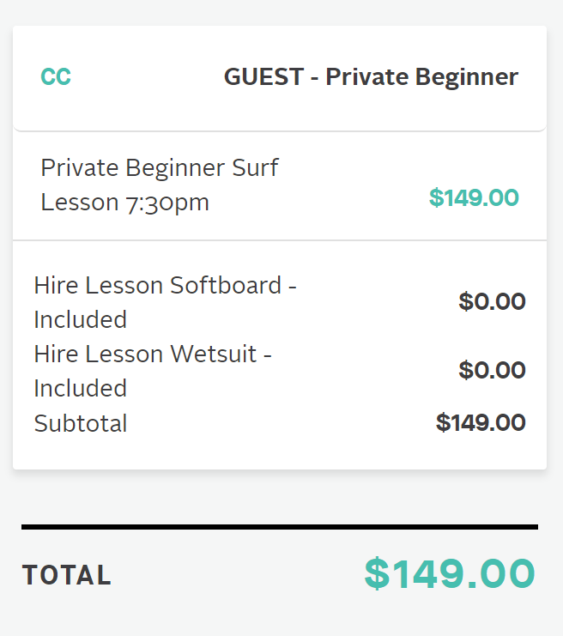This screenshot has height=636, width=563.
Task: Click the word GUEST in header
Action: pos(263,76)
